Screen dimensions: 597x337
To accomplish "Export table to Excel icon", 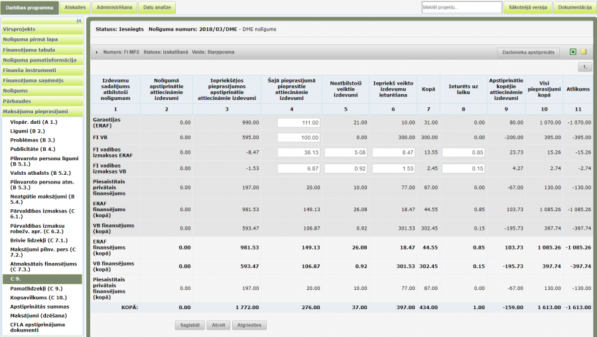I will [572, 52].
